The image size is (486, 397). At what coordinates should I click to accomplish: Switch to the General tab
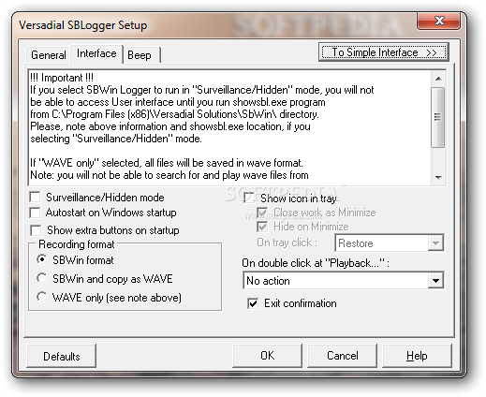pyautogui.click(x=49, y=55)
